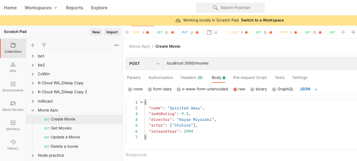Click the plus icon to create a collection

tap(33, 45)
